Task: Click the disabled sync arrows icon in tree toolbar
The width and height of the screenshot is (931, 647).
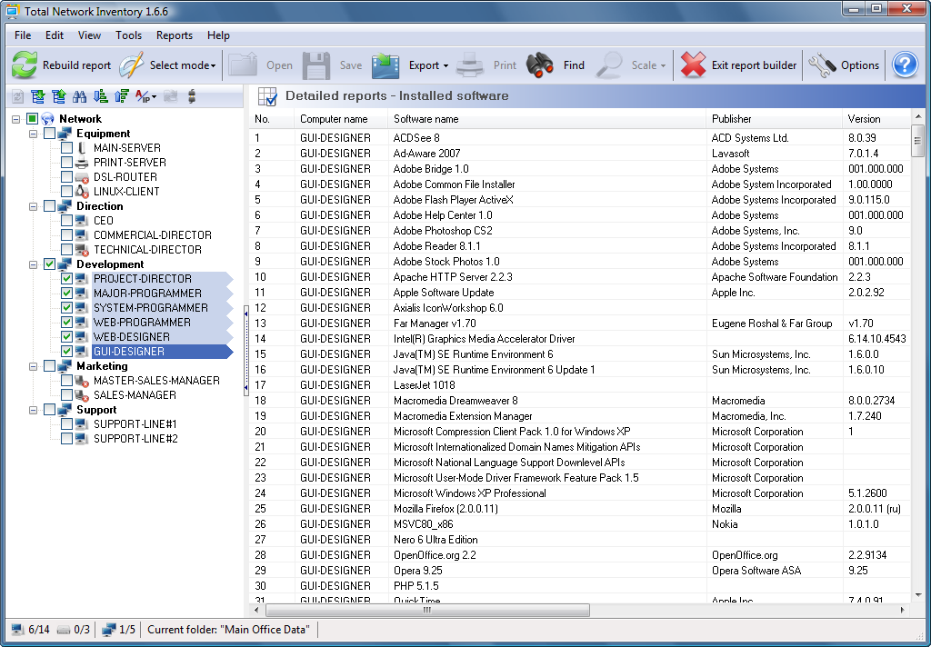Action: [x=171, y=96]
